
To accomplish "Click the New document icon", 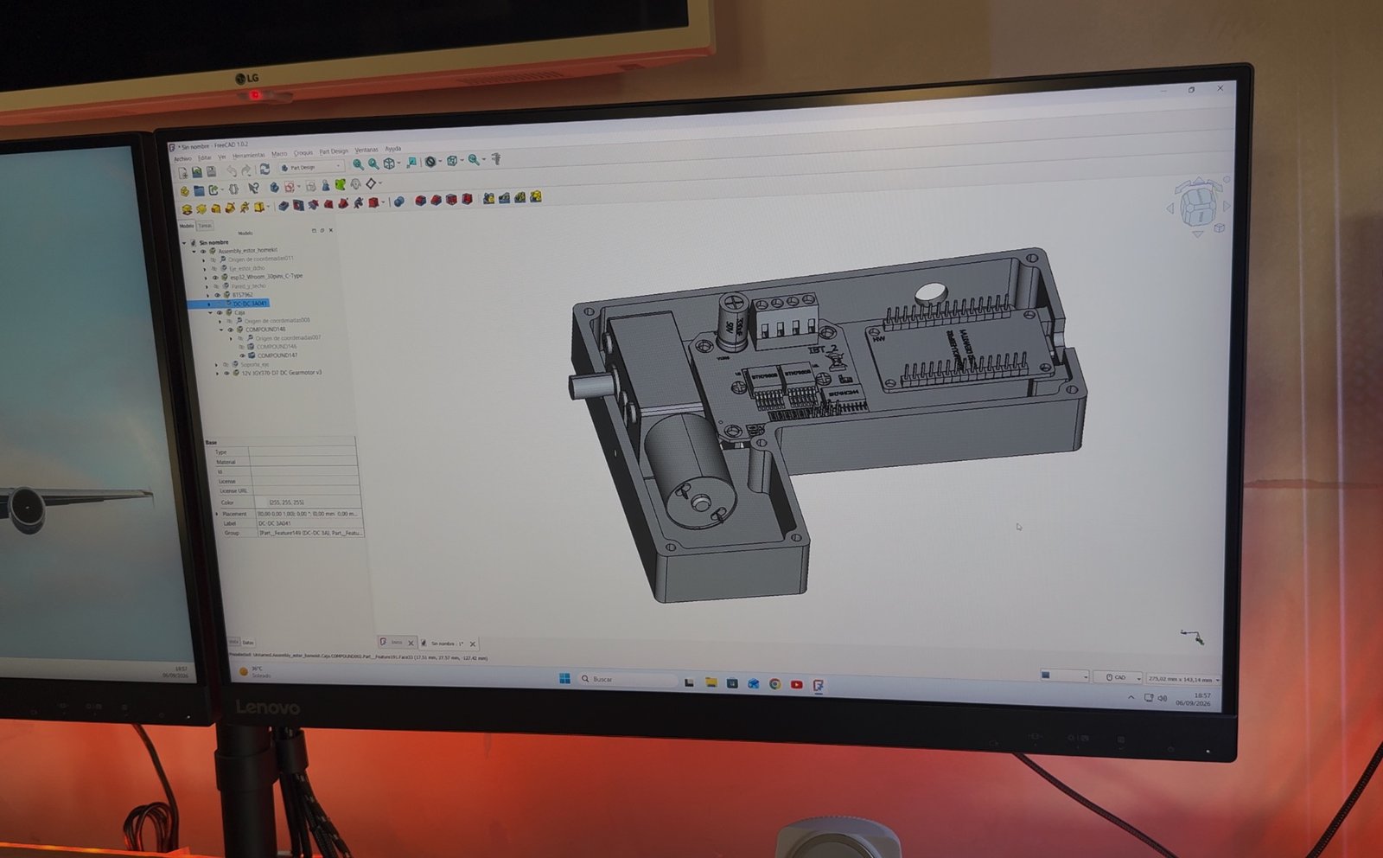I will pyautogui.click(x=183, y=172).
